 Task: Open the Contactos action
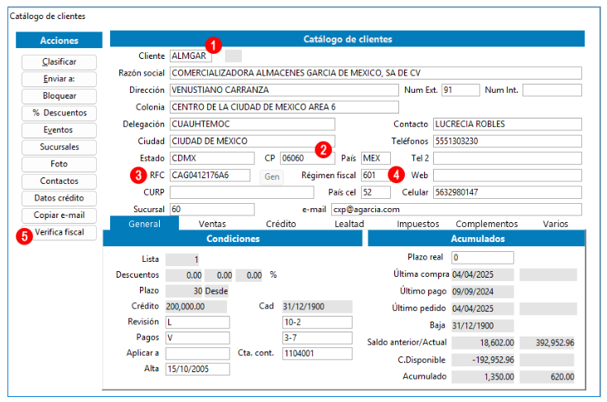coord(59,182)
